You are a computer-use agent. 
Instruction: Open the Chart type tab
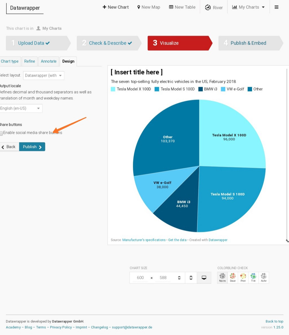tap(10, 61)
